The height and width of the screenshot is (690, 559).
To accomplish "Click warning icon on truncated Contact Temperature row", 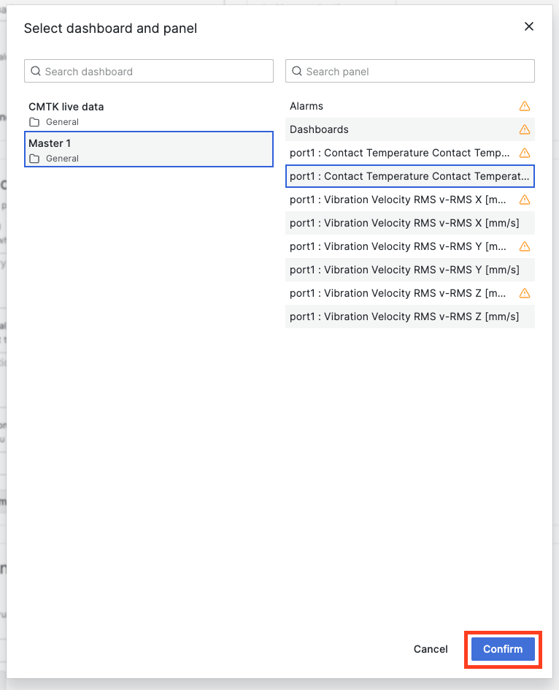I will point(524,153).
